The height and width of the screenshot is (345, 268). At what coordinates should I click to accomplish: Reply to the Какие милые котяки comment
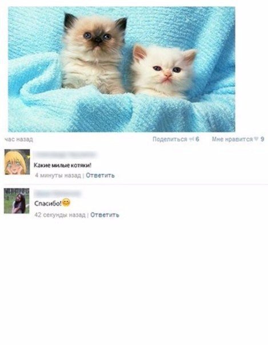pyautogui.click(x=100, y=175)
